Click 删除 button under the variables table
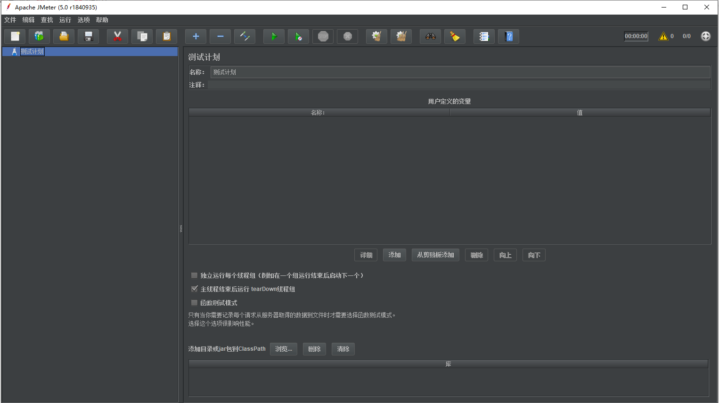 click(477, 255)
